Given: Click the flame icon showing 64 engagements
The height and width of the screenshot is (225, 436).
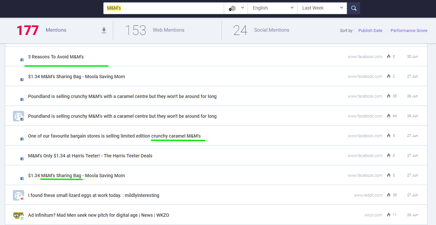Looking at the screenshot, I should point(388,116).
